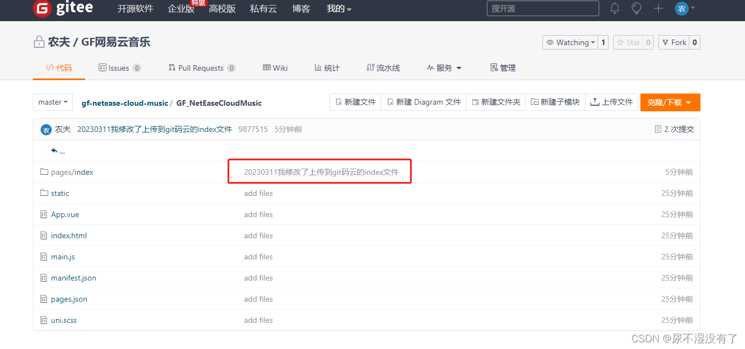745x349 pixels.
Task: Click manifest.json file icon
Action: pos(44,278)
